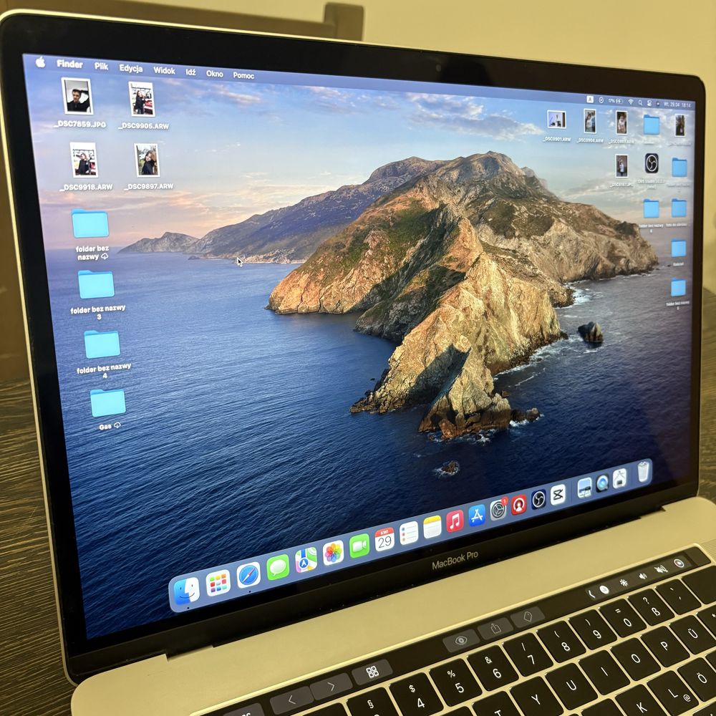Open CapCut in the Dock

point(558,494)
